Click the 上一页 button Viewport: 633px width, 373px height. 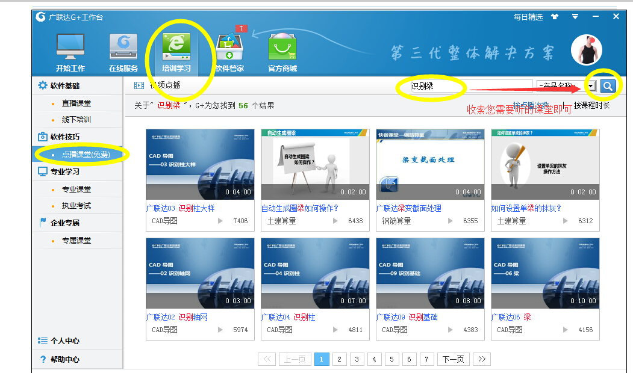tap(295, 359)
